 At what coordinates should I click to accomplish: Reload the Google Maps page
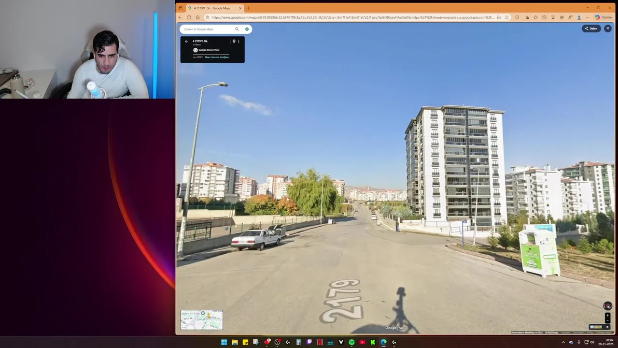pyautogui.click(x=189, y=17)
